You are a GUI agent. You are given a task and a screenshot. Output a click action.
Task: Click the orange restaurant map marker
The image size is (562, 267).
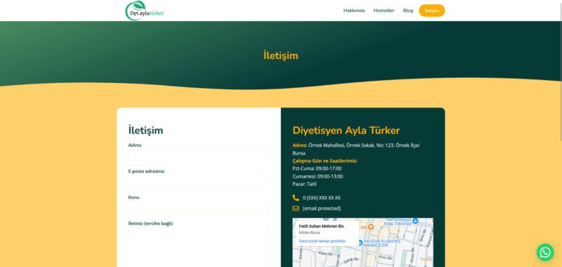click(x=371, y=227)
